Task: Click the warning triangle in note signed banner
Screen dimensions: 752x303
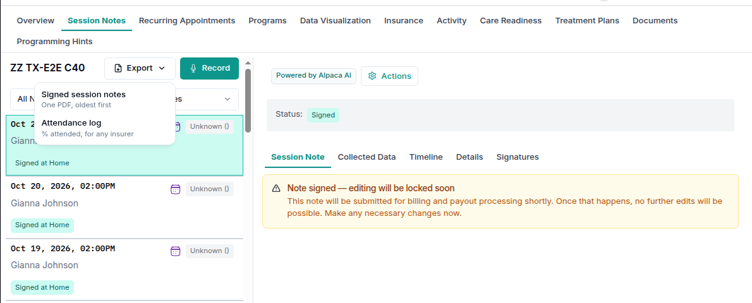Action: coord(276,188)
